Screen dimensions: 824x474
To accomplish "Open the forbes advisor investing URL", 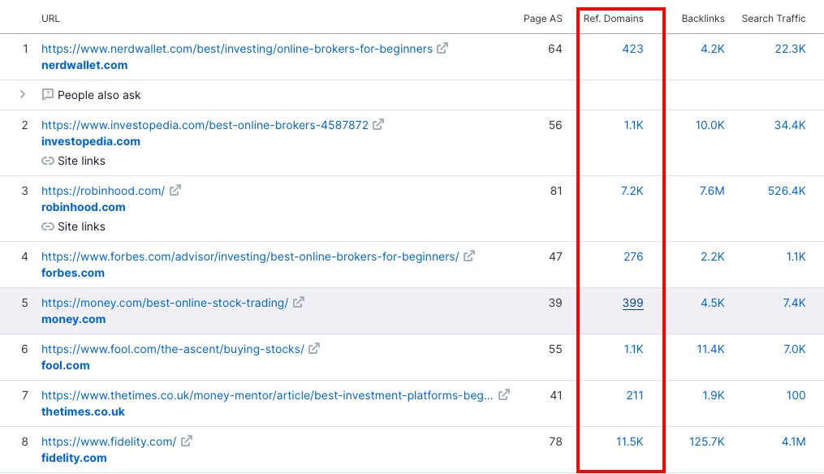I will (250, 256).
